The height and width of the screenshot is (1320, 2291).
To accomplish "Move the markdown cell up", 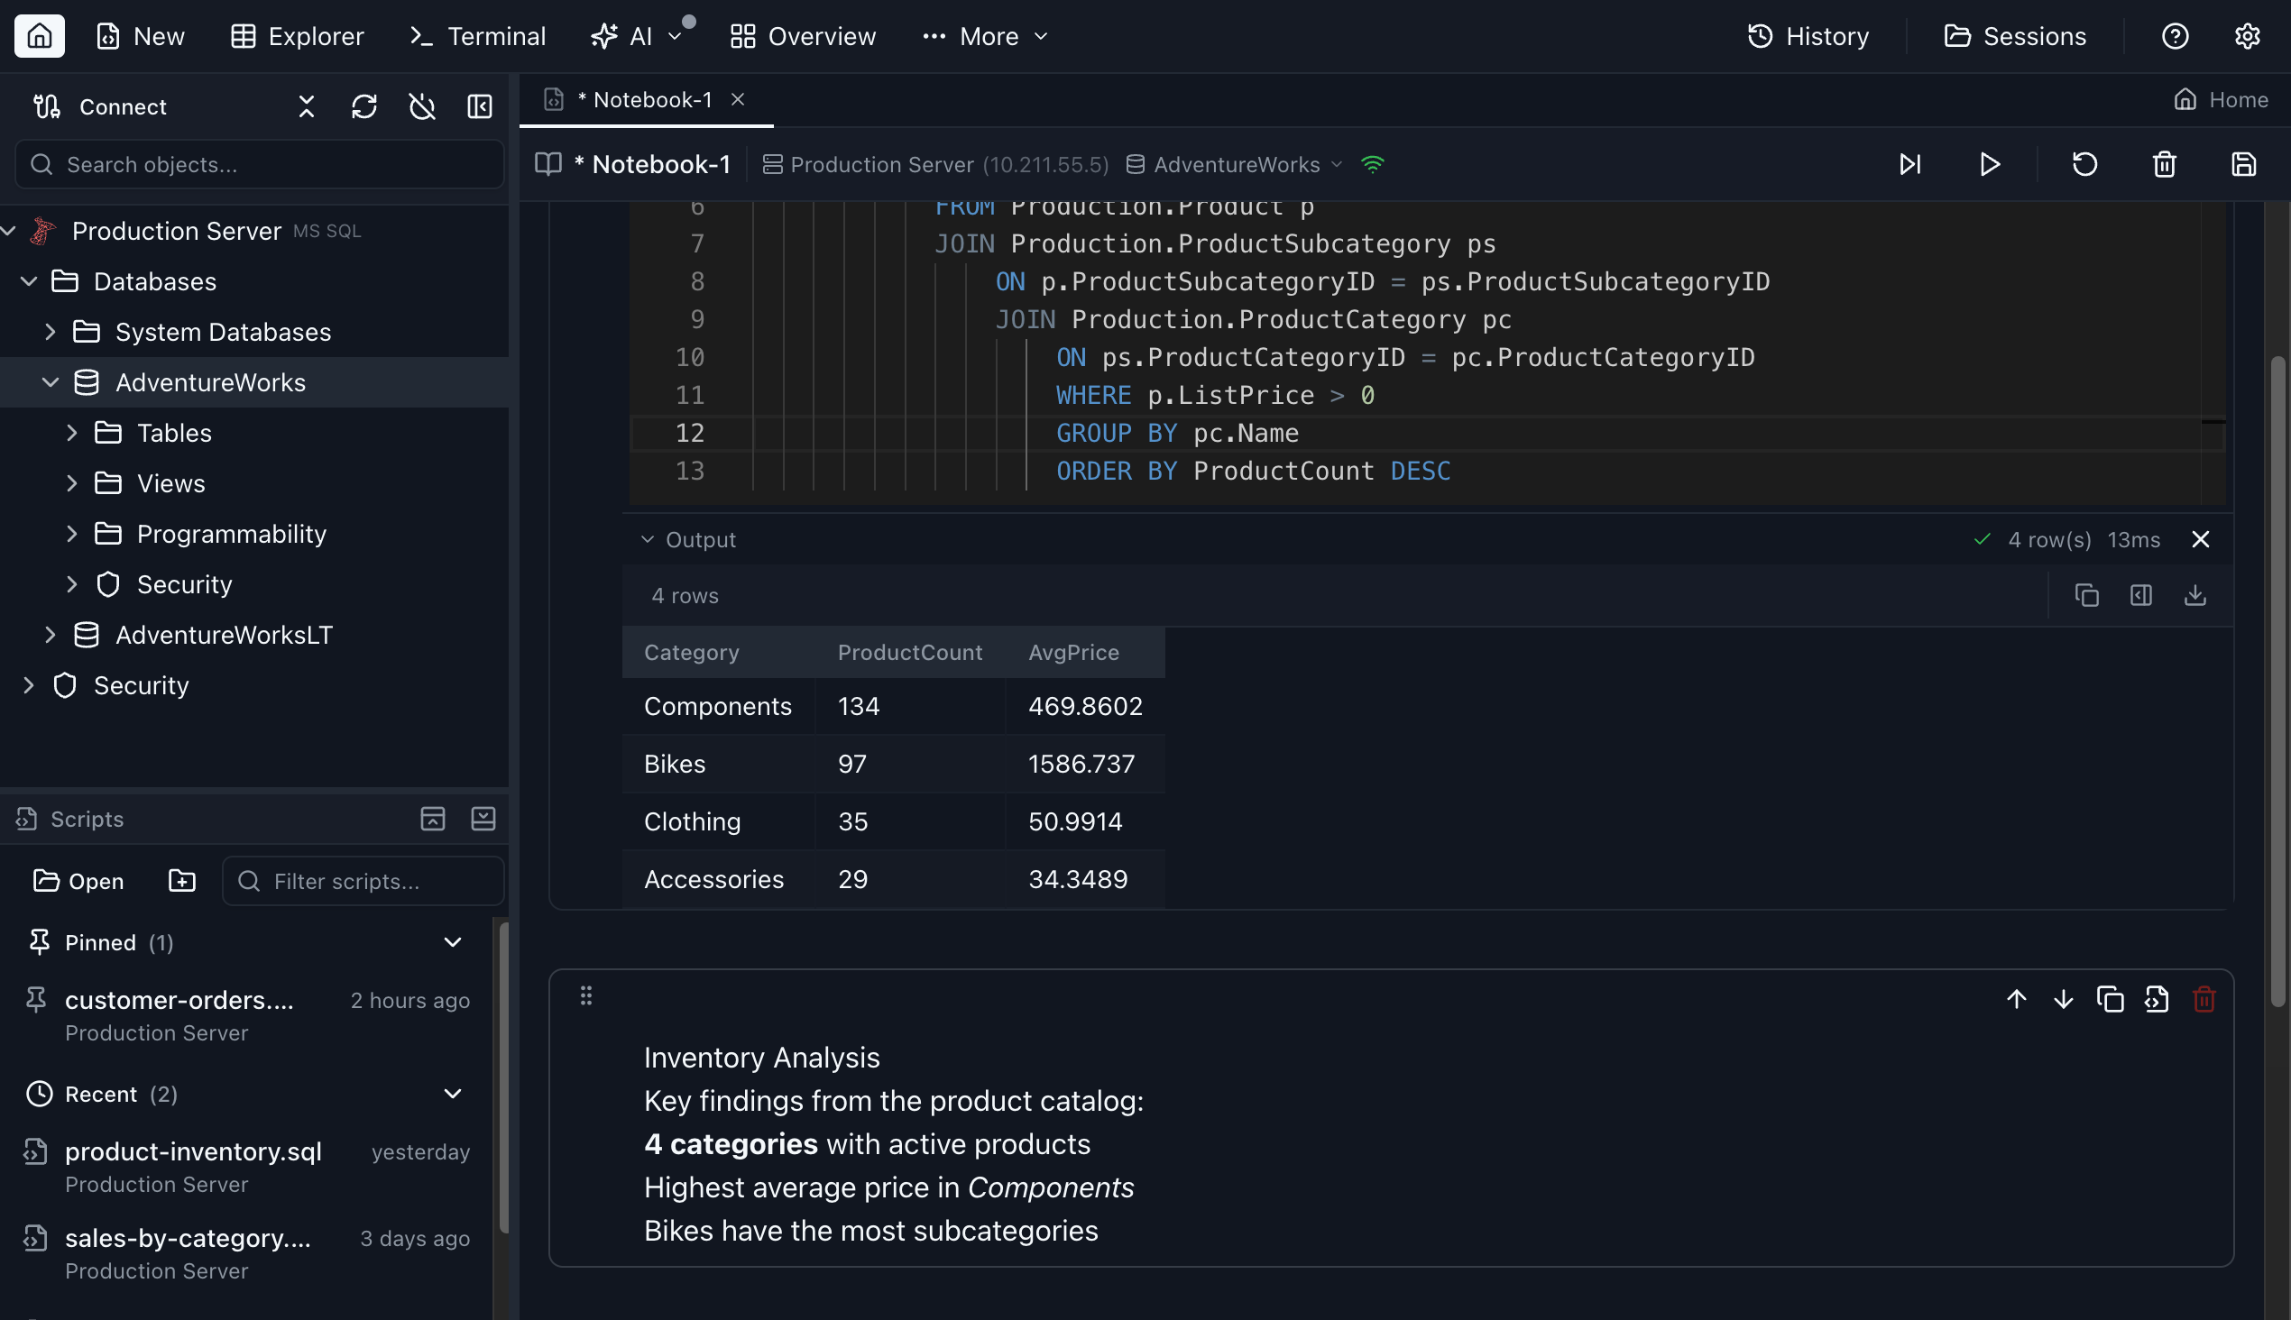I will pos(2017,998).
